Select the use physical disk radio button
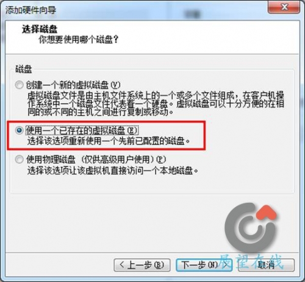The width and height of the screenshot is (305, 282). (19, 160)
